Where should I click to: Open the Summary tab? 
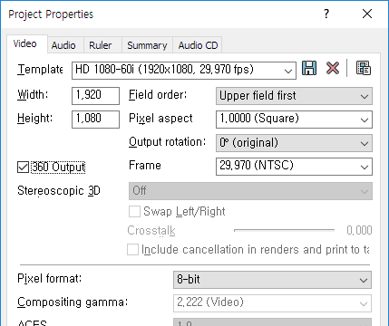tap(147, 45)
